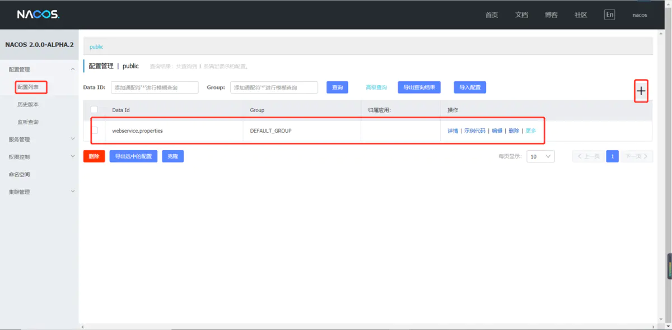
Task: Open 历史版本 in the sidebar
Action: pyautogui.click(x=28, y=104)
